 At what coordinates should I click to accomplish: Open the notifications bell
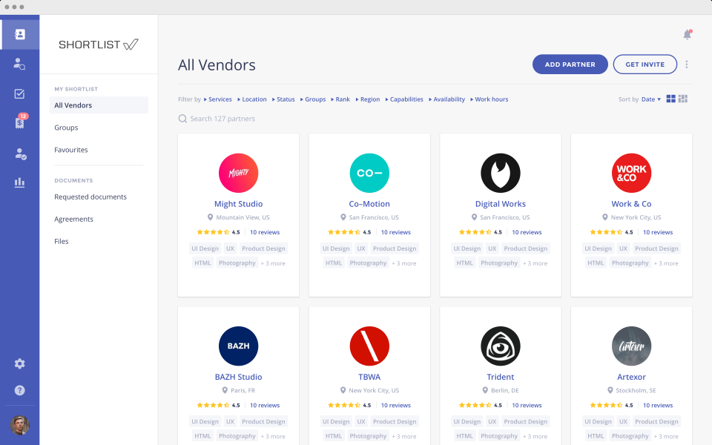687,36
